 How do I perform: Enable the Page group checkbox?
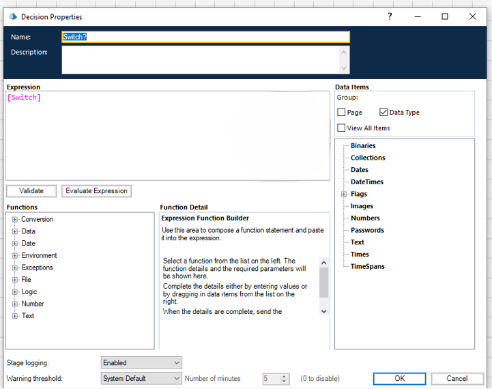pyautogui.click(x=342, y=113)
